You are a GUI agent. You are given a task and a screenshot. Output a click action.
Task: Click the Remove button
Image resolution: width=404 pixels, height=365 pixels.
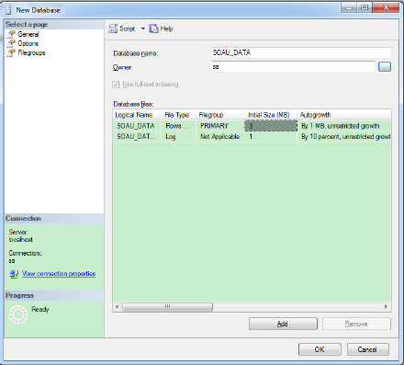356,324
